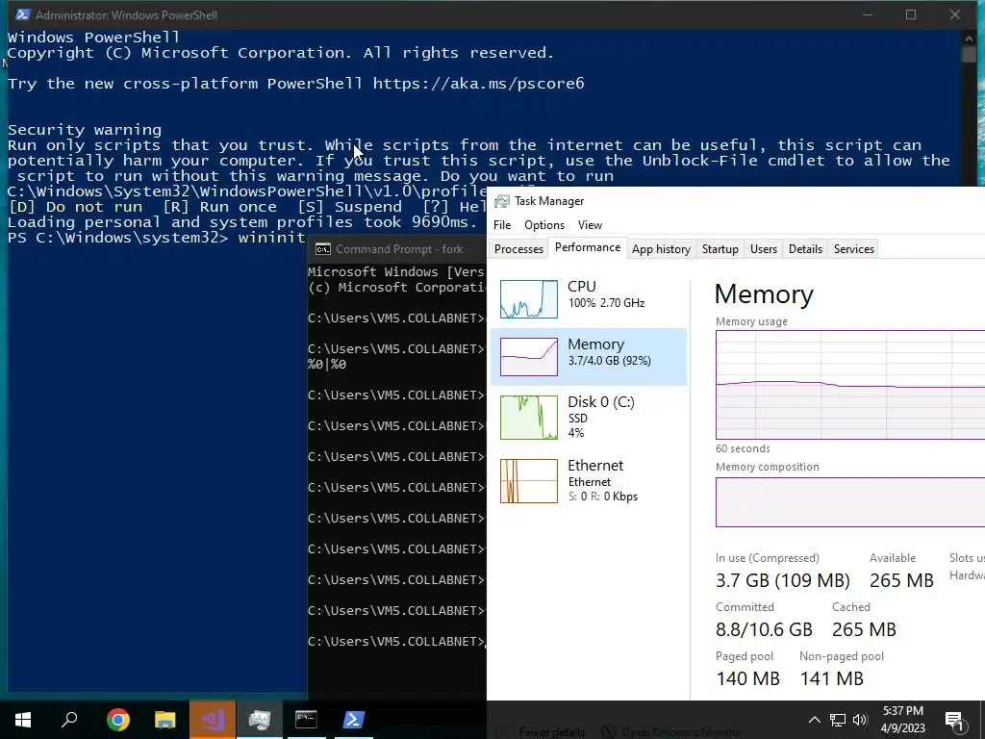Click the [D] Do not run option text
The image size is (985, 739).
(75, 207)
